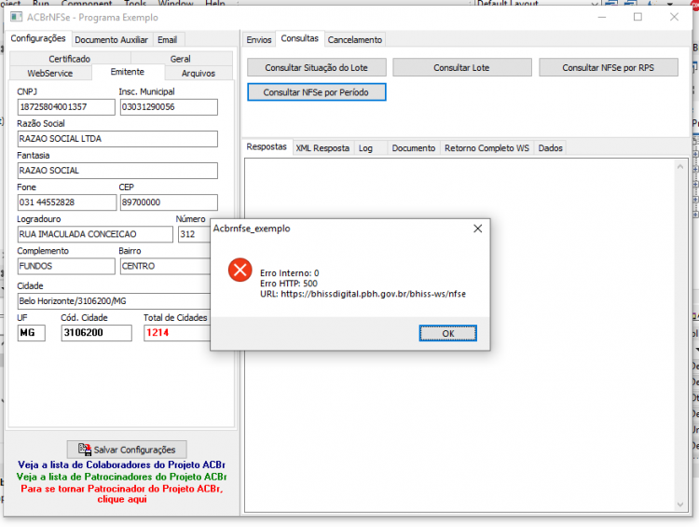Open the Colaboradores do Projeto ACBr link
Viewport: 699px width, 527px height.
pyautogui.click(x=121, y=465)
